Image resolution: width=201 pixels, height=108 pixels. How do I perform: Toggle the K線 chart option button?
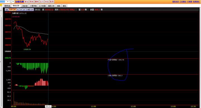[7, 10]
